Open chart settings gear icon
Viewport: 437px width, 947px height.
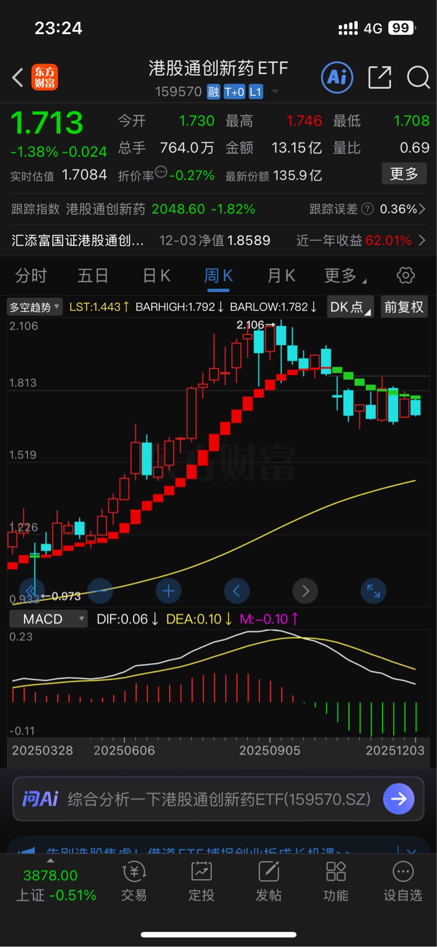(406, 275)
